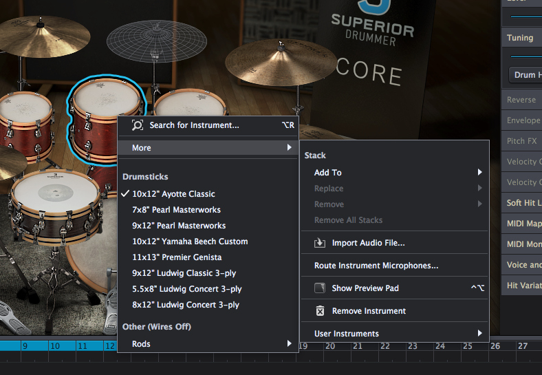Open the MIDI Map property row
Screen dimensions: 542x375
coord(522,224)
